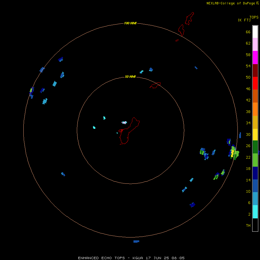The height and width of the screenshot is (260, 260).
Task: Click the Rota island outline on 50 NMI ring
Action: [155, 85]
